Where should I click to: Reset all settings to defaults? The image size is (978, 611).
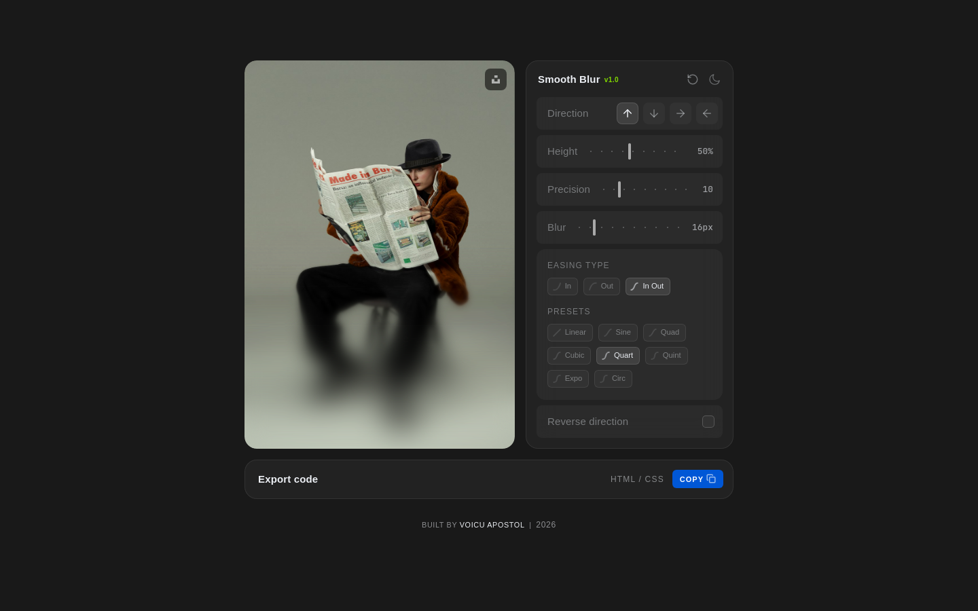(x=693, y=79)
